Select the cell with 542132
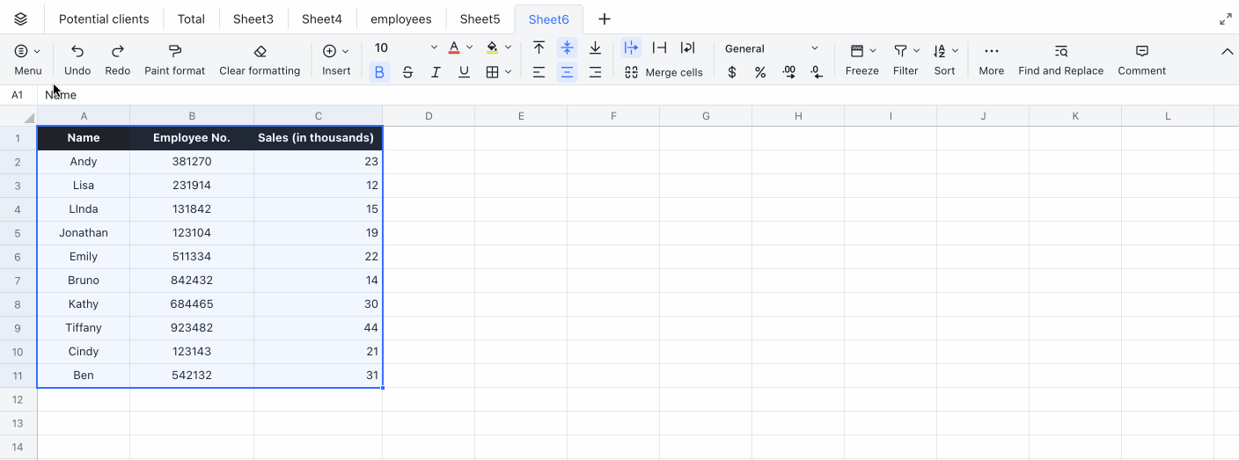This screenshot has height=460, width=1239. click(192, 376)
